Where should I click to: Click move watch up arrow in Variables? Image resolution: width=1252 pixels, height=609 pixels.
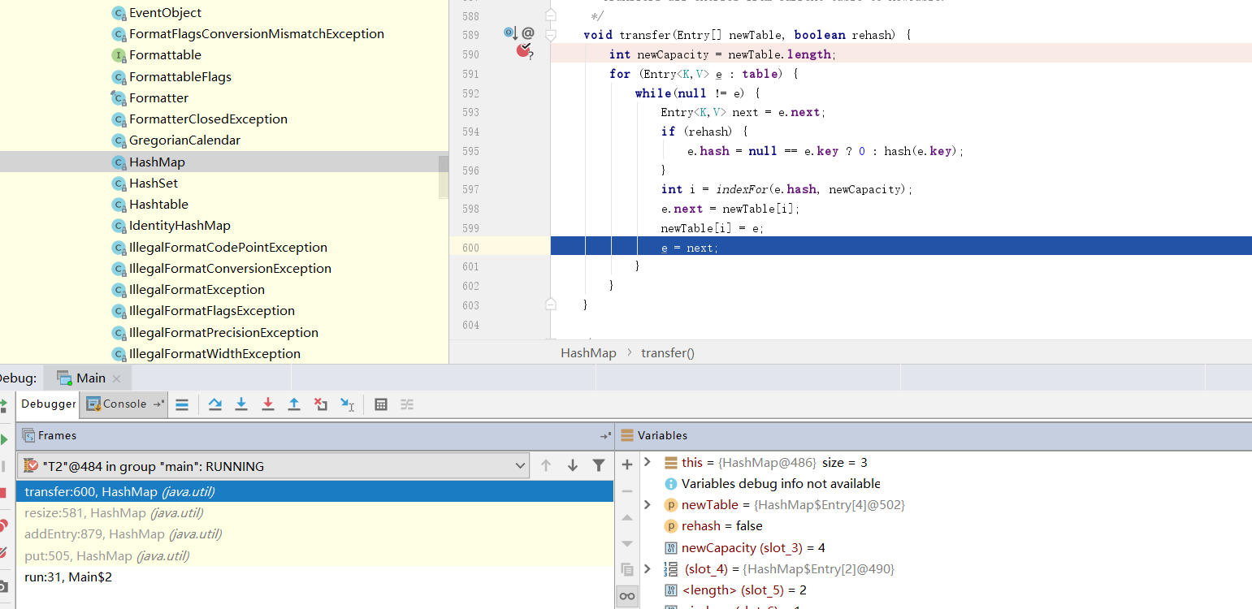626,517
